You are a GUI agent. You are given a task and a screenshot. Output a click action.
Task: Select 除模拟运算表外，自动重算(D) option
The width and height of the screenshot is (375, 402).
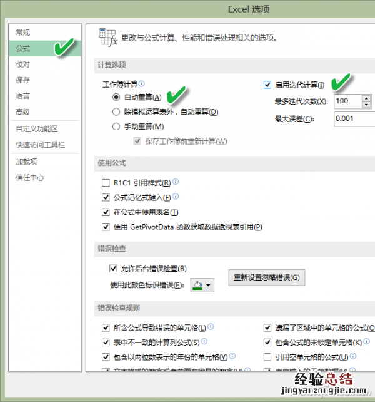point(116,112)
